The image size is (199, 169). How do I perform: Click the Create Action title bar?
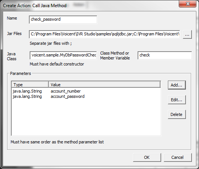coord(89,6)
